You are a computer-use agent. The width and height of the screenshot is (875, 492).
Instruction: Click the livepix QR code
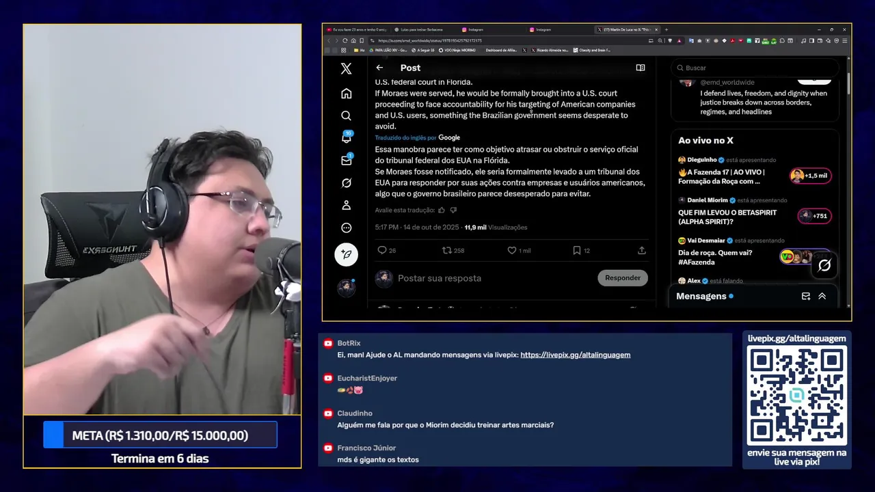797,395
